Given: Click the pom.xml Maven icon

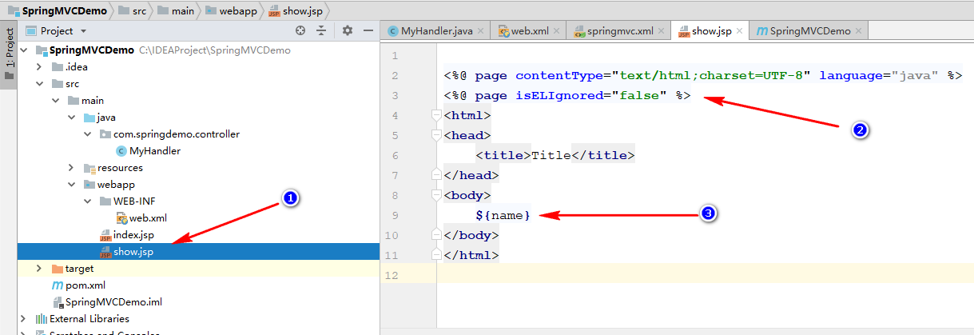Looking at the screenshot, I should [57, 285].
